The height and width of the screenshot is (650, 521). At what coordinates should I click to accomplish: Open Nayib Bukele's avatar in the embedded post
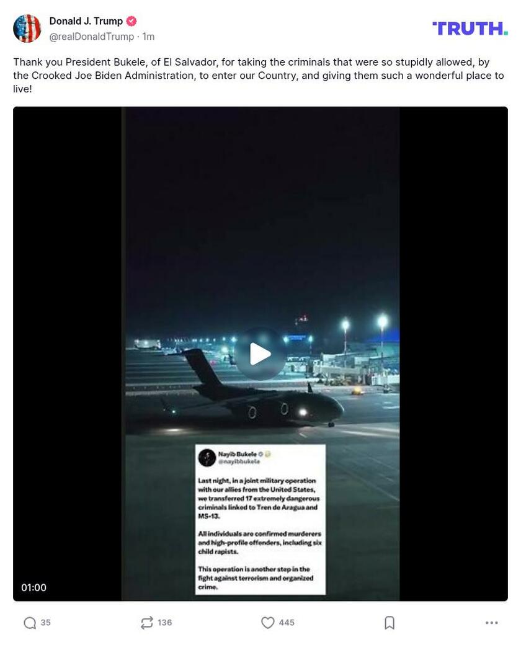point(207,456)
